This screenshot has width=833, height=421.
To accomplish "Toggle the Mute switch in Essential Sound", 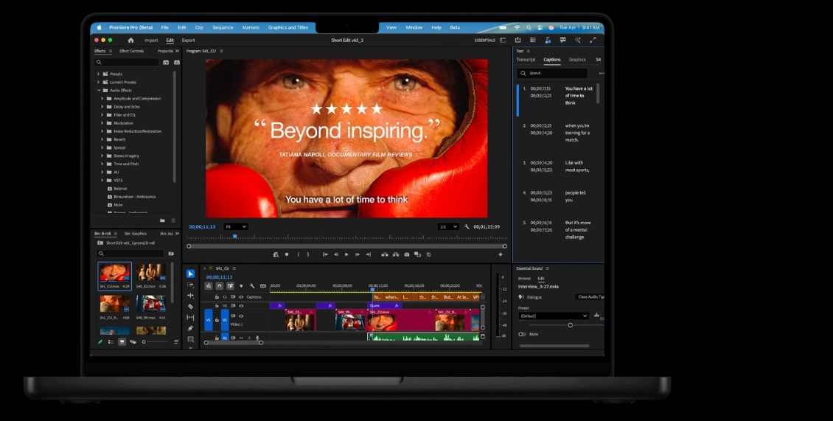I will point(522,334).
